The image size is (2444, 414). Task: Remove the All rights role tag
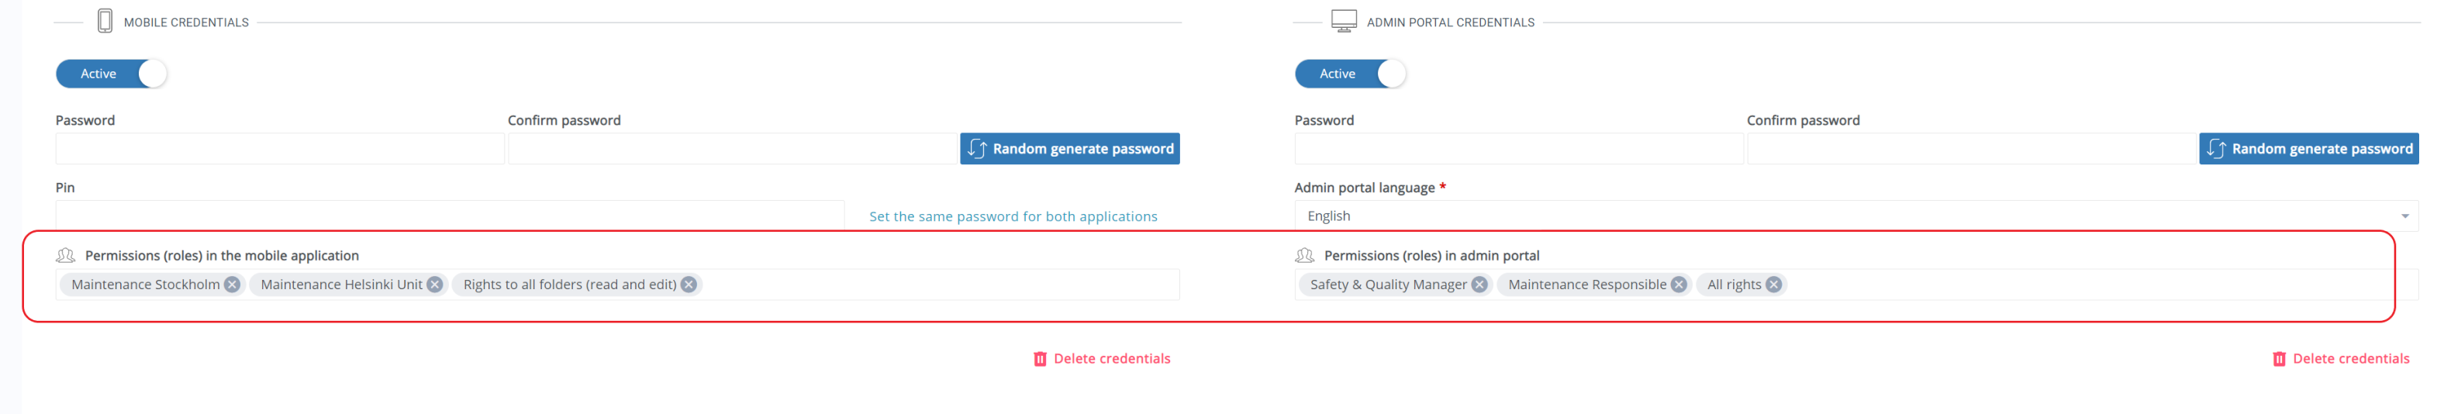[1773, 285]
